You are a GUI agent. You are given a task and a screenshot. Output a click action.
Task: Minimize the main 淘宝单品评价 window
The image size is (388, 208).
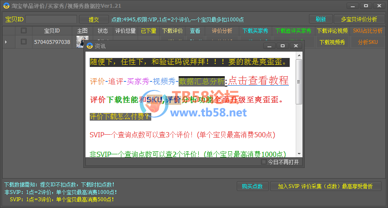pos(353,6)
